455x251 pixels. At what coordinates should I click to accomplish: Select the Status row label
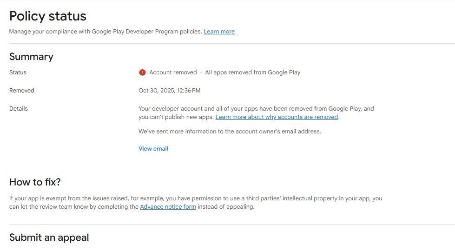pyautogui.click(x=18, y=73)
